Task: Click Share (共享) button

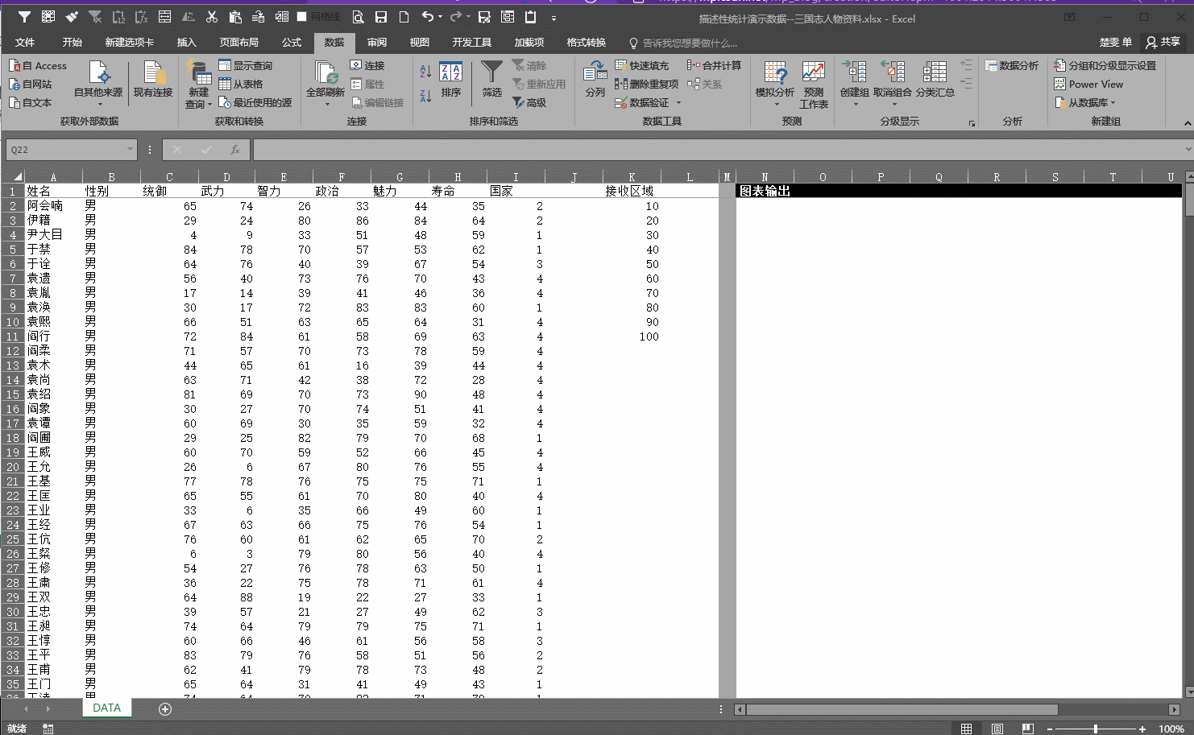Action: pos(1163,42)
